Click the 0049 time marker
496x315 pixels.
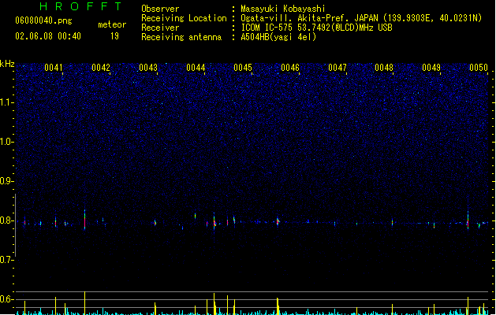(431, 68)
